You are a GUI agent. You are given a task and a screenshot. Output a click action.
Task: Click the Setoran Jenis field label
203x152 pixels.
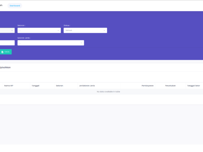tap(24, 38)
